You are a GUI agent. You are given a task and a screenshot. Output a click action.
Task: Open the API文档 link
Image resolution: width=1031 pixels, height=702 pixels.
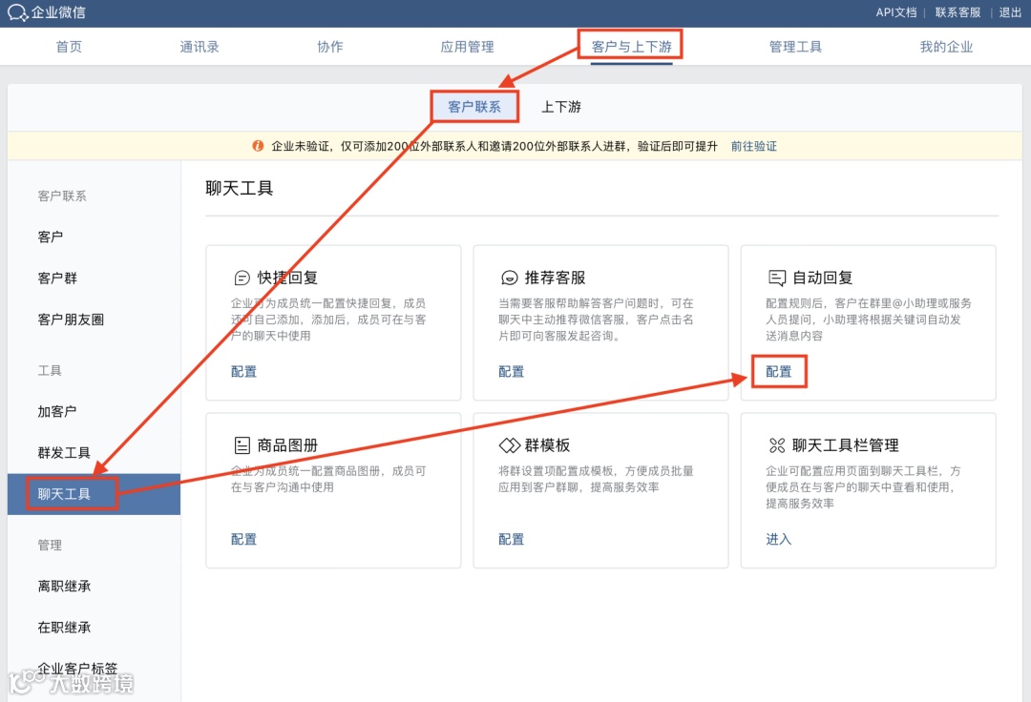(895, 12)
